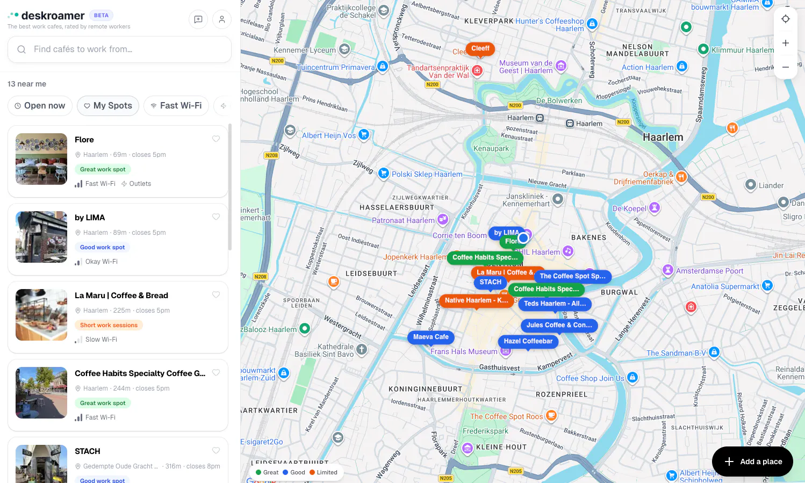Favorite Flore with its heart icon

coord(216,139)
